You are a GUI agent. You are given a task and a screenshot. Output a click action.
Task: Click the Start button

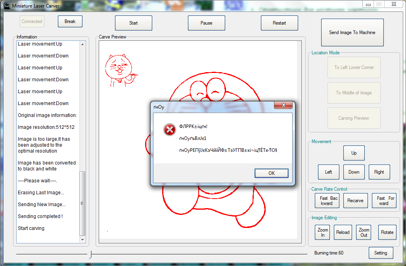(133, 23)
